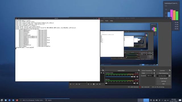Decrease the transition Duration value
Image resolution: width=182 pixels, height=102 pixels.
[x=154, y=76]
